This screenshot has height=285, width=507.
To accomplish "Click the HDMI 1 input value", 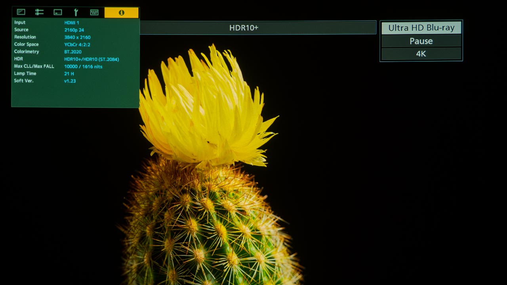I will (x=72, y=23).
